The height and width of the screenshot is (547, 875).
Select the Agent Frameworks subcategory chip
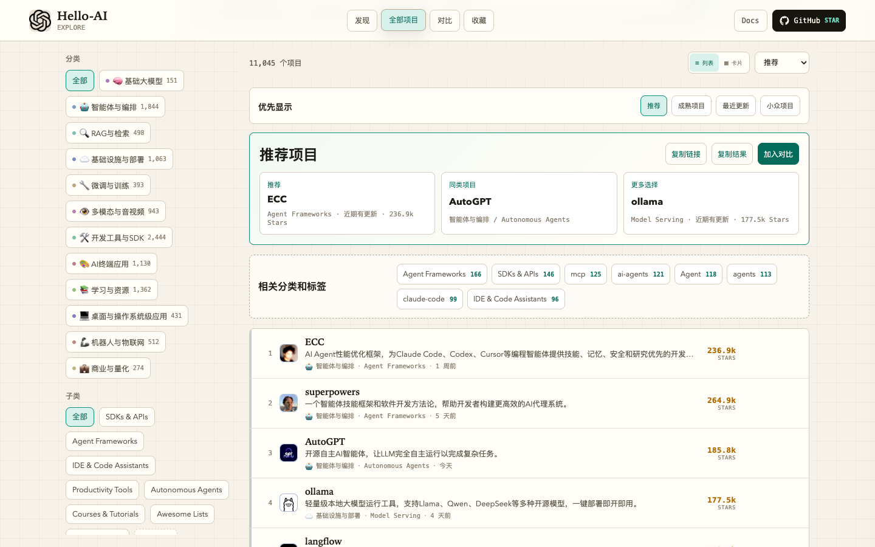click(105, 441)
